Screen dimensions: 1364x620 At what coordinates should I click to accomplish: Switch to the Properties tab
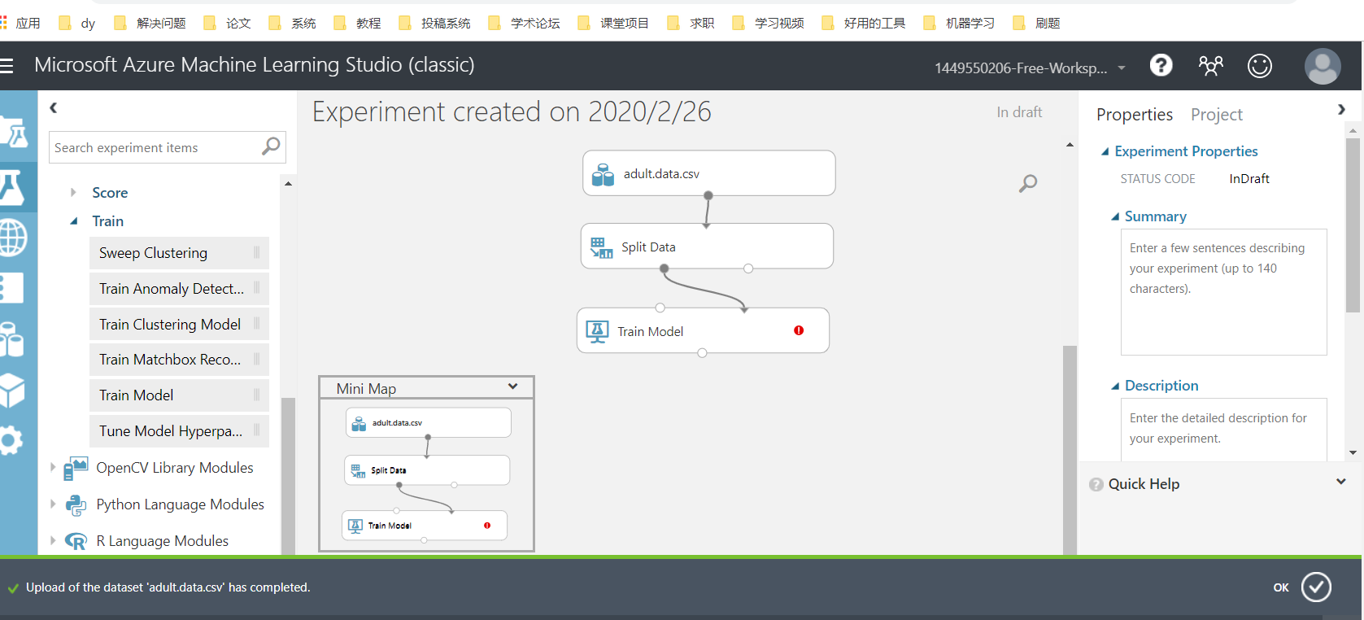1135,115
